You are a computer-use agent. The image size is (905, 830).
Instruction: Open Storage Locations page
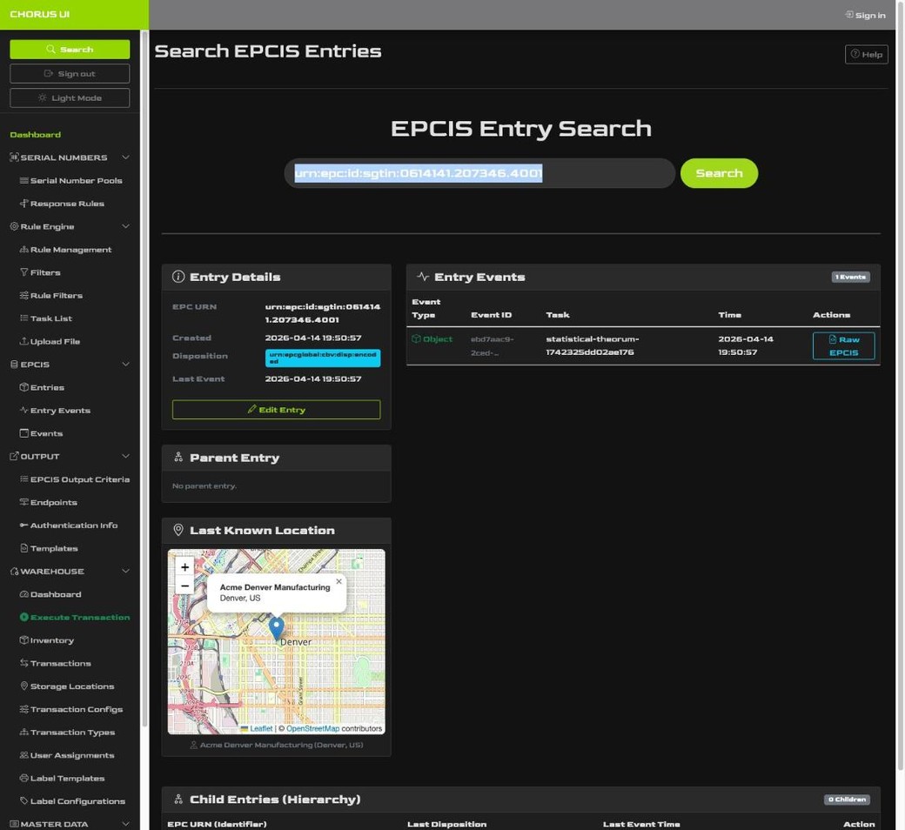click(66, 686)
